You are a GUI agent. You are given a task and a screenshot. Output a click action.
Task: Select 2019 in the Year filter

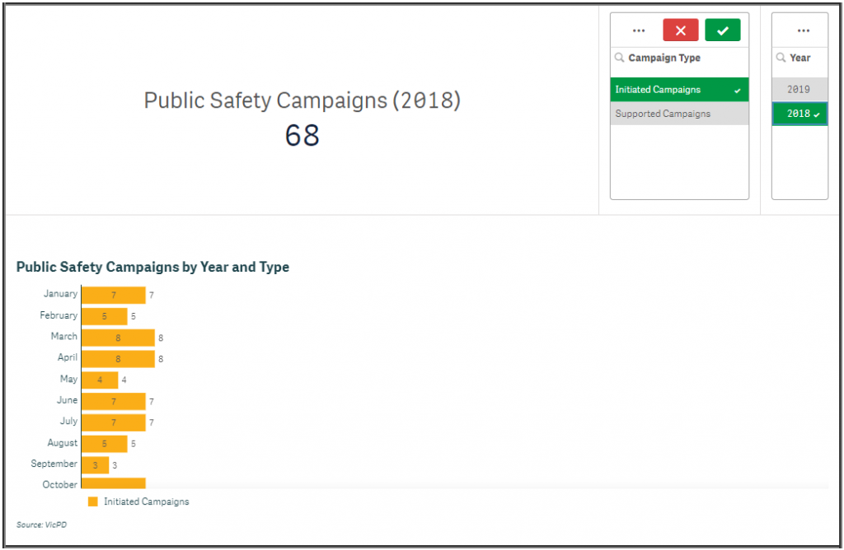pos(799,90)
